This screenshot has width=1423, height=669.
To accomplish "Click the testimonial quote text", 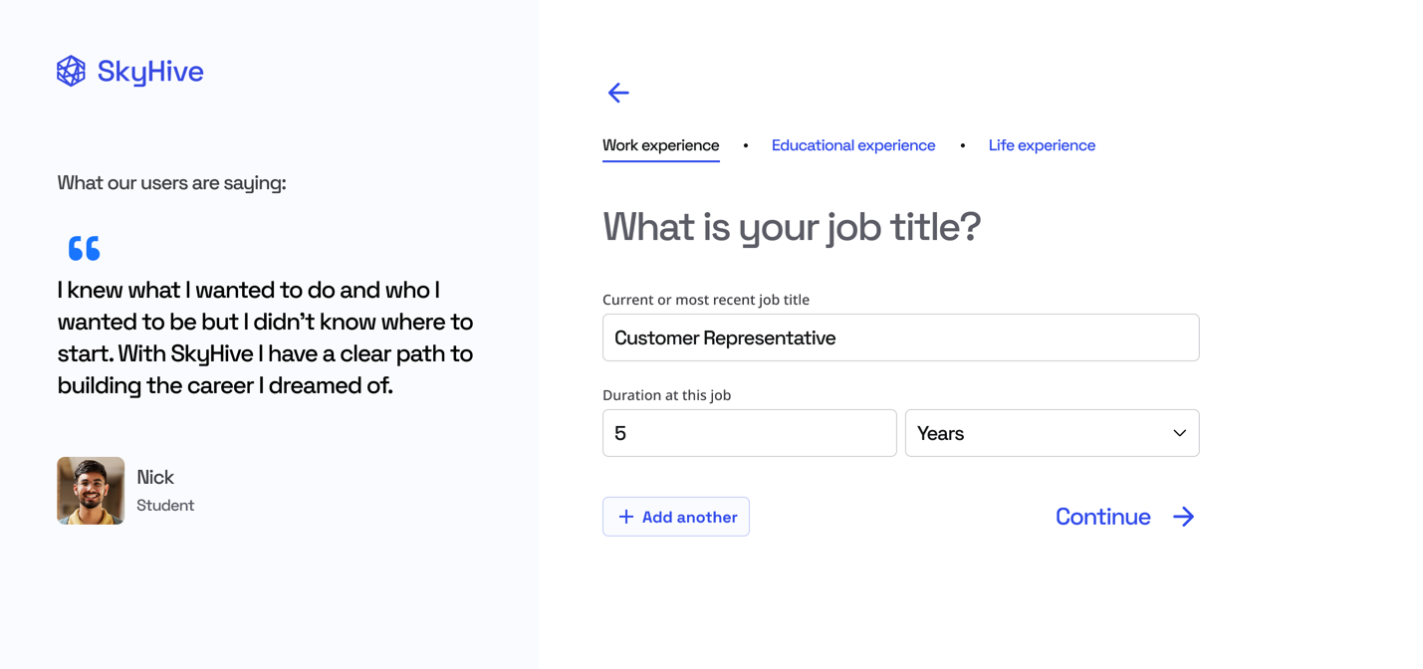I will (265, 337).
